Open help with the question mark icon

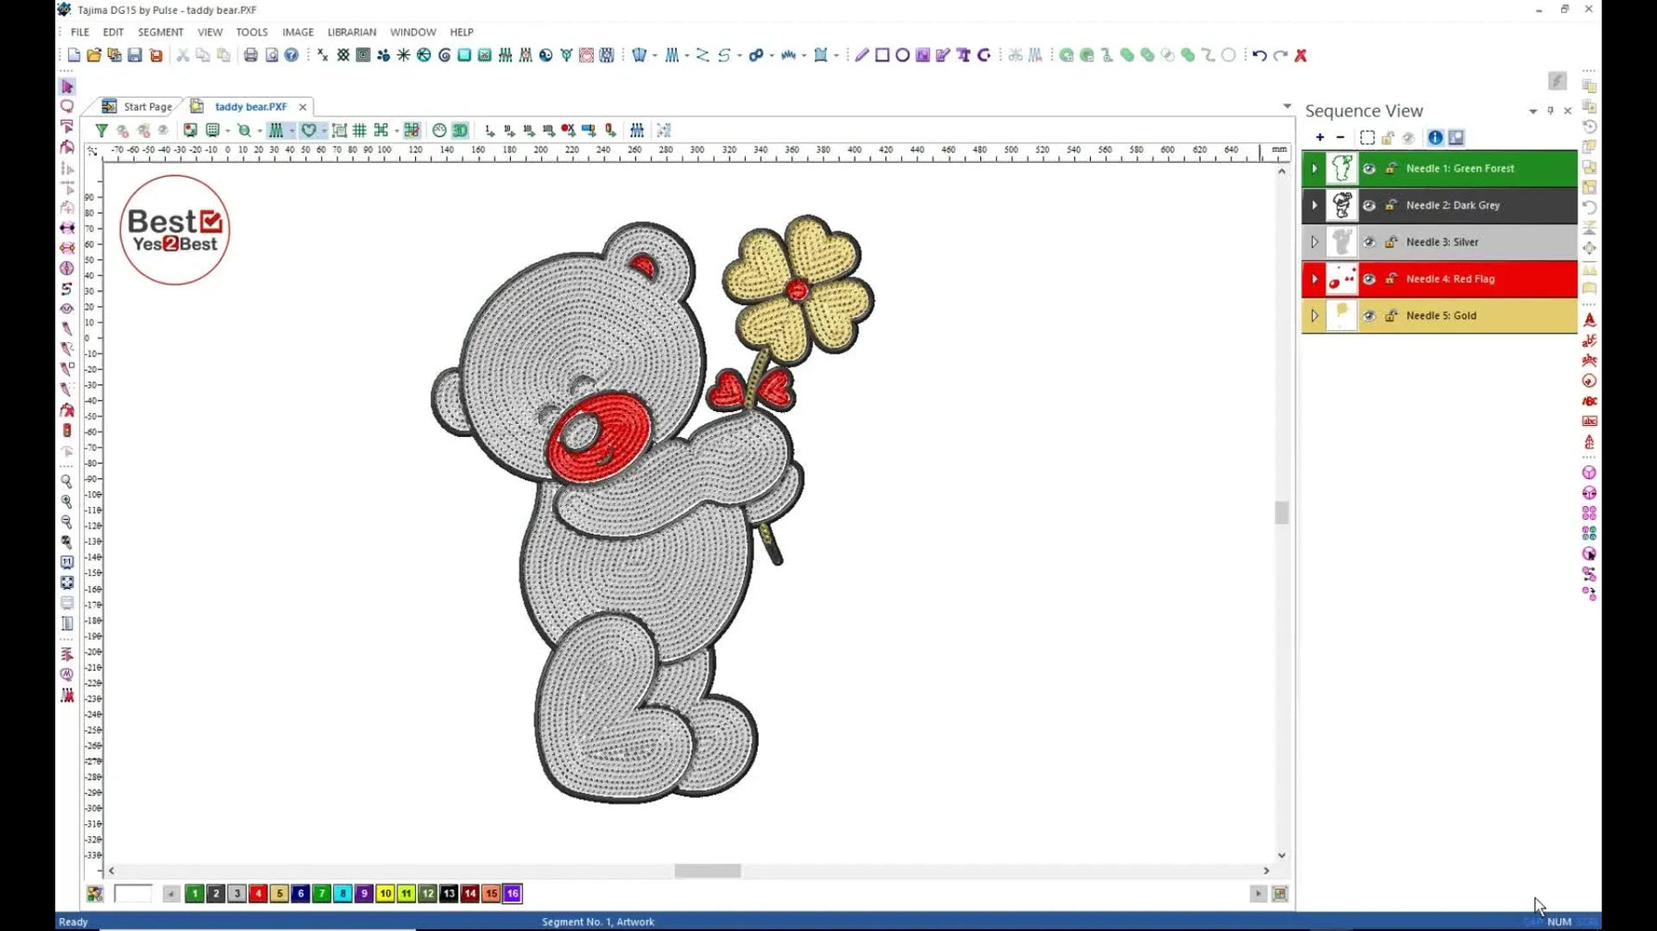click(x=291, y=56)
